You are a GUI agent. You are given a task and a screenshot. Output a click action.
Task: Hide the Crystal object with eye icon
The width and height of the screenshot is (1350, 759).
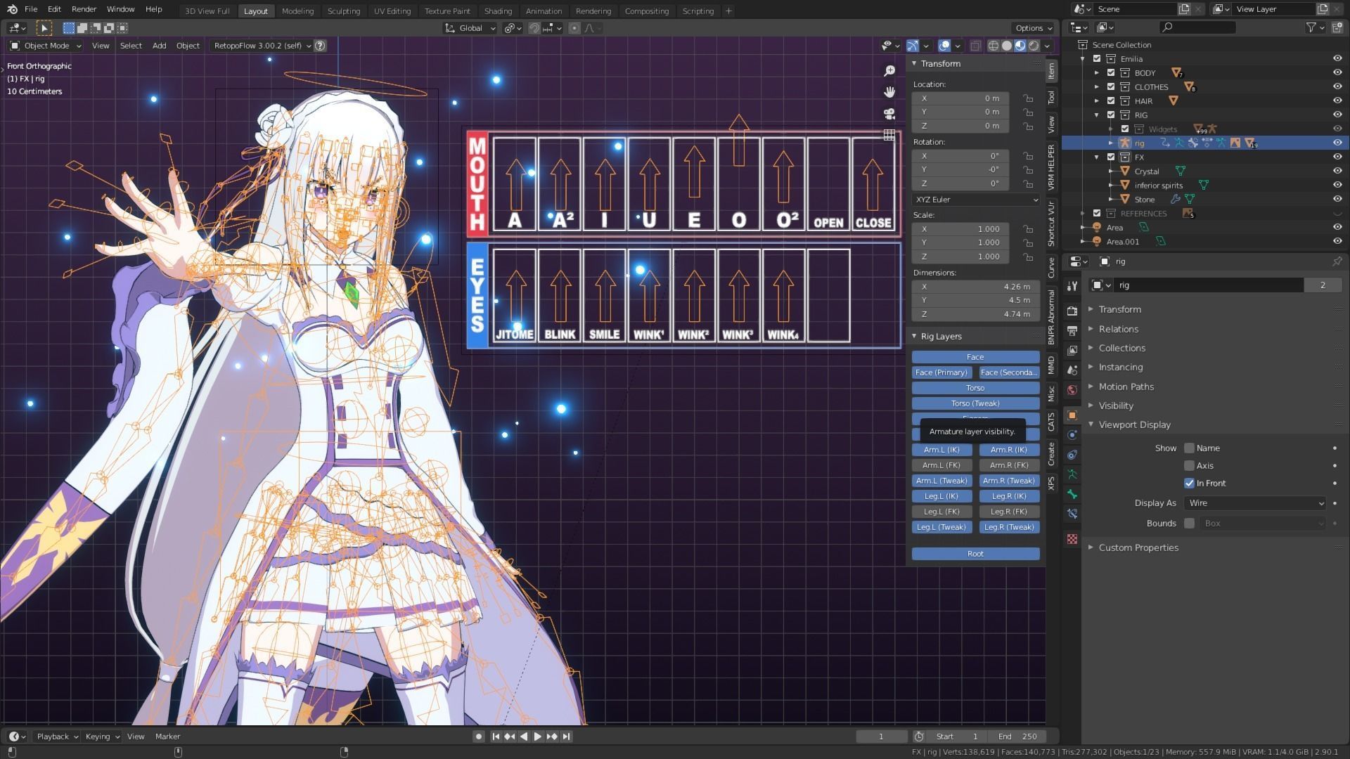pos(1337,171)
